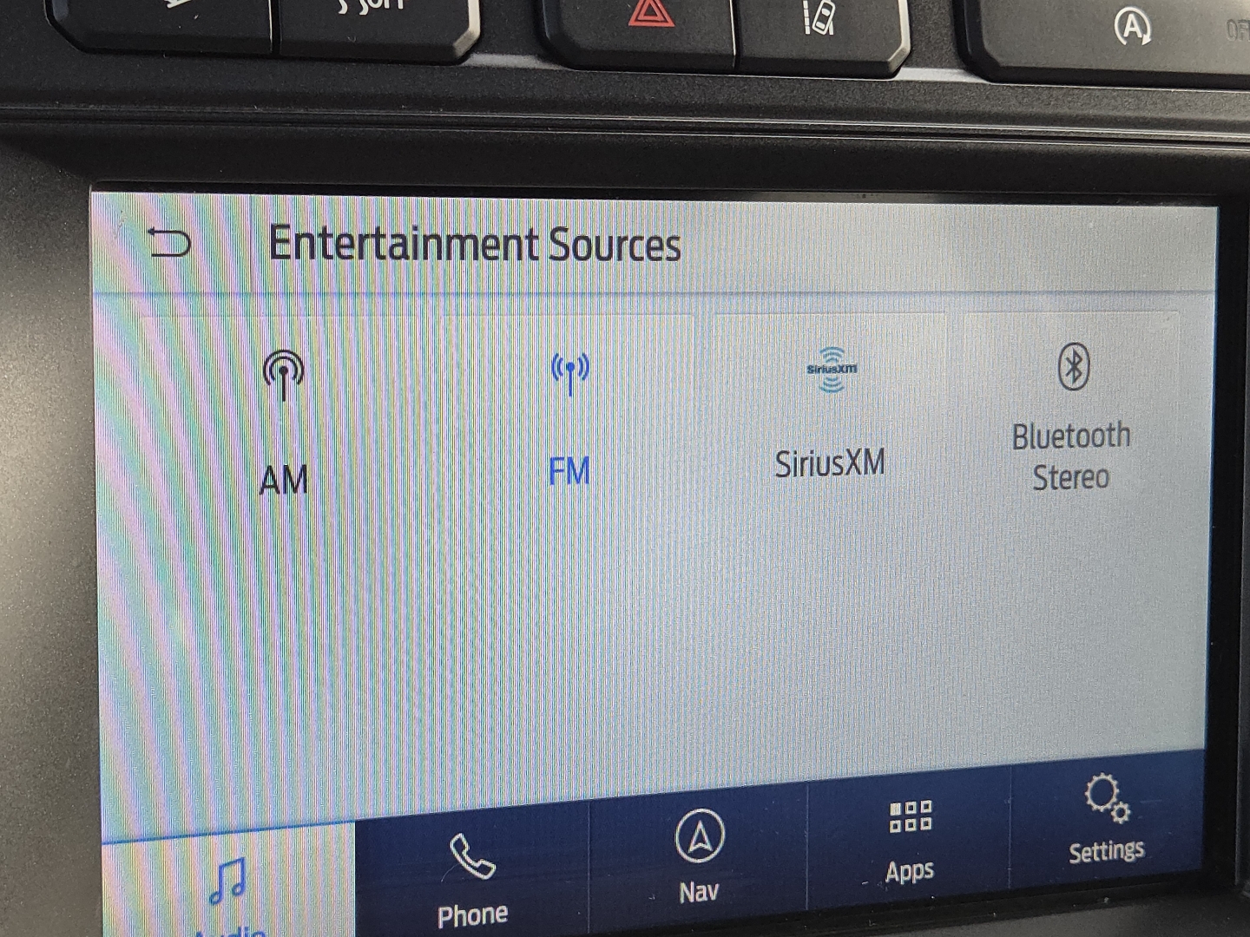1250x937 pixels.
Task: Select the Bluetooth Stereo text label
Action: (x=1071, y=456)
